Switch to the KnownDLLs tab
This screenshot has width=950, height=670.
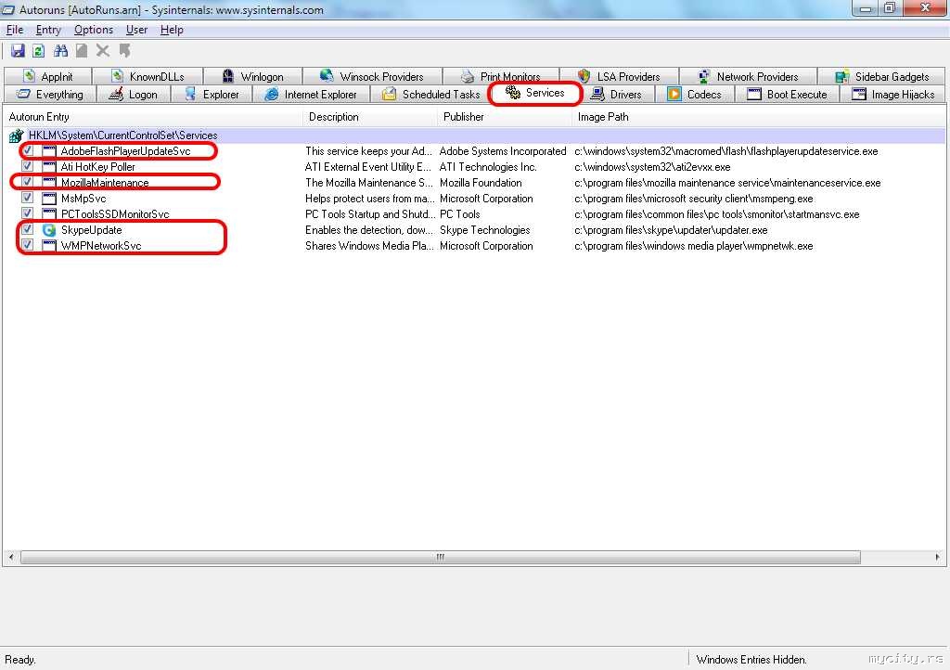click(x=148, y=76)
